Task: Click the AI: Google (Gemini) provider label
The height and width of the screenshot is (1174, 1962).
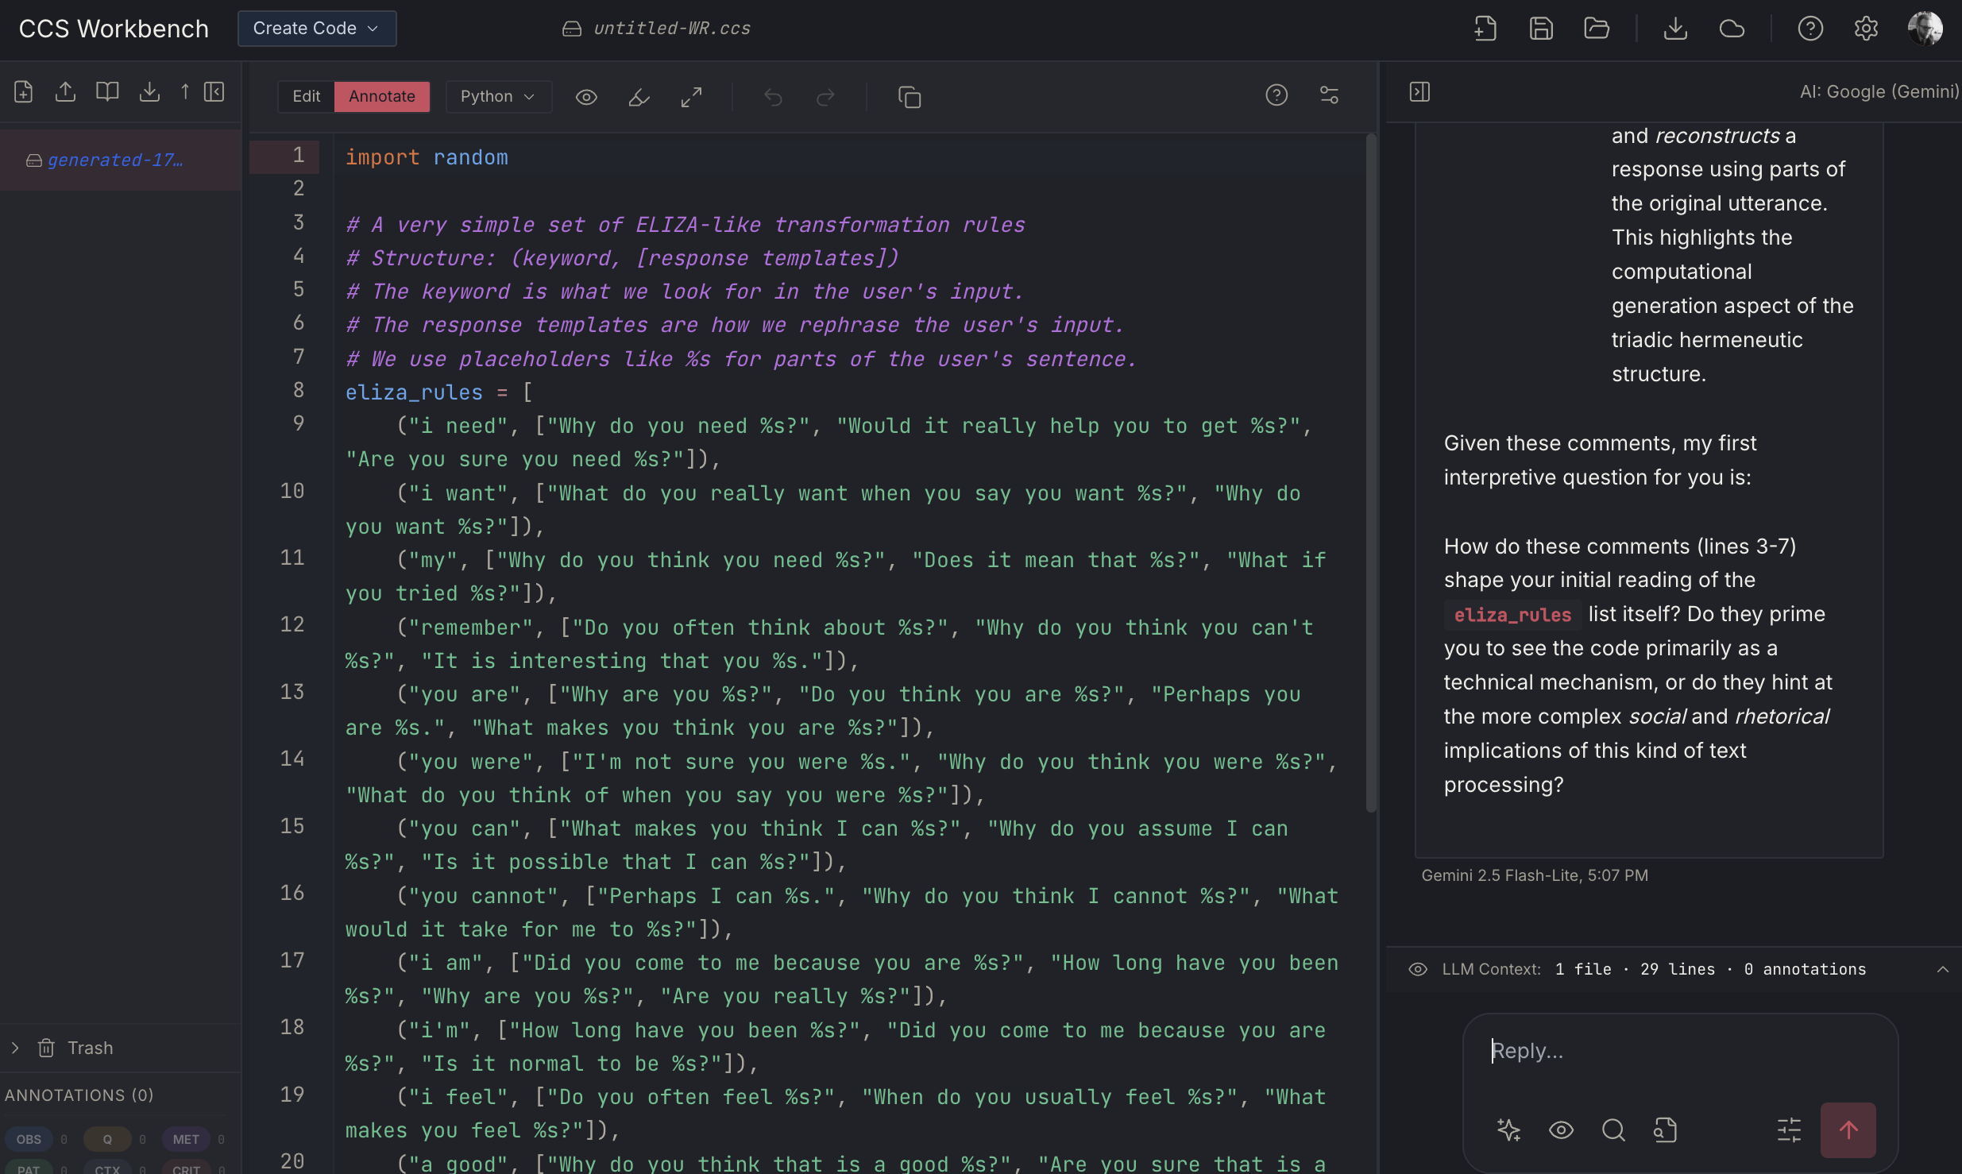Action: click(1879, 92)
